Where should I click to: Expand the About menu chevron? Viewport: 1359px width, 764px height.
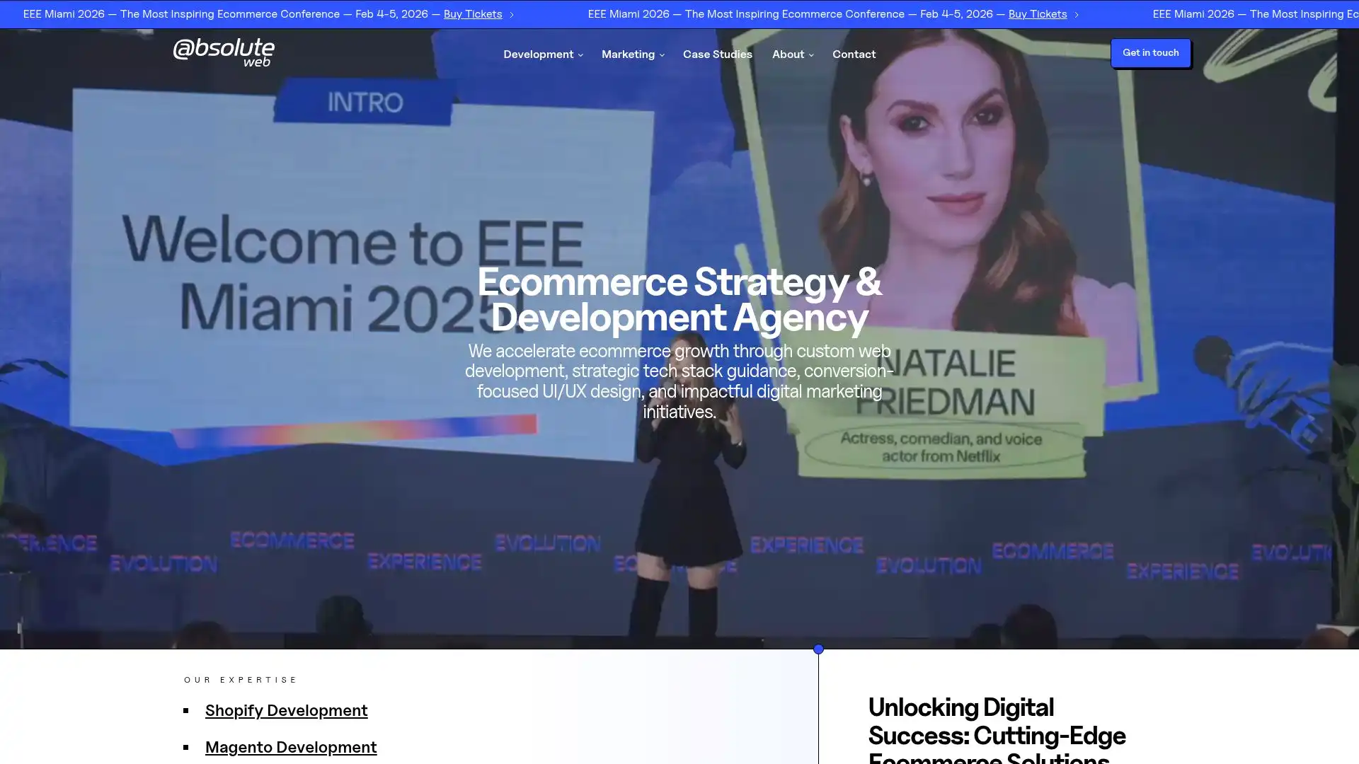click(x=811, y=55)
